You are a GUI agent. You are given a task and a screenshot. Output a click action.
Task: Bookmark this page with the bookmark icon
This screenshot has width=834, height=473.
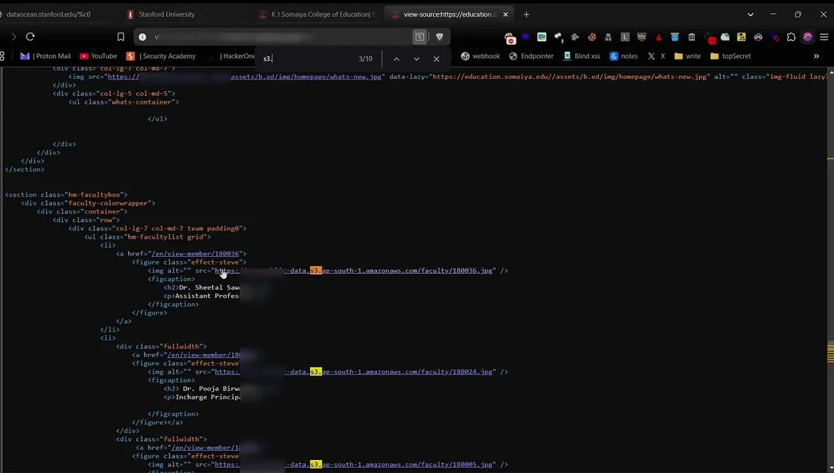click(121, 36)
